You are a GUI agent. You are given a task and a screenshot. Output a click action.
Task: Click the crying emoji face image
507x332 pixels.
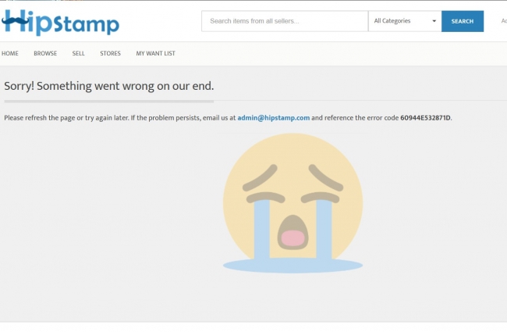292,203
